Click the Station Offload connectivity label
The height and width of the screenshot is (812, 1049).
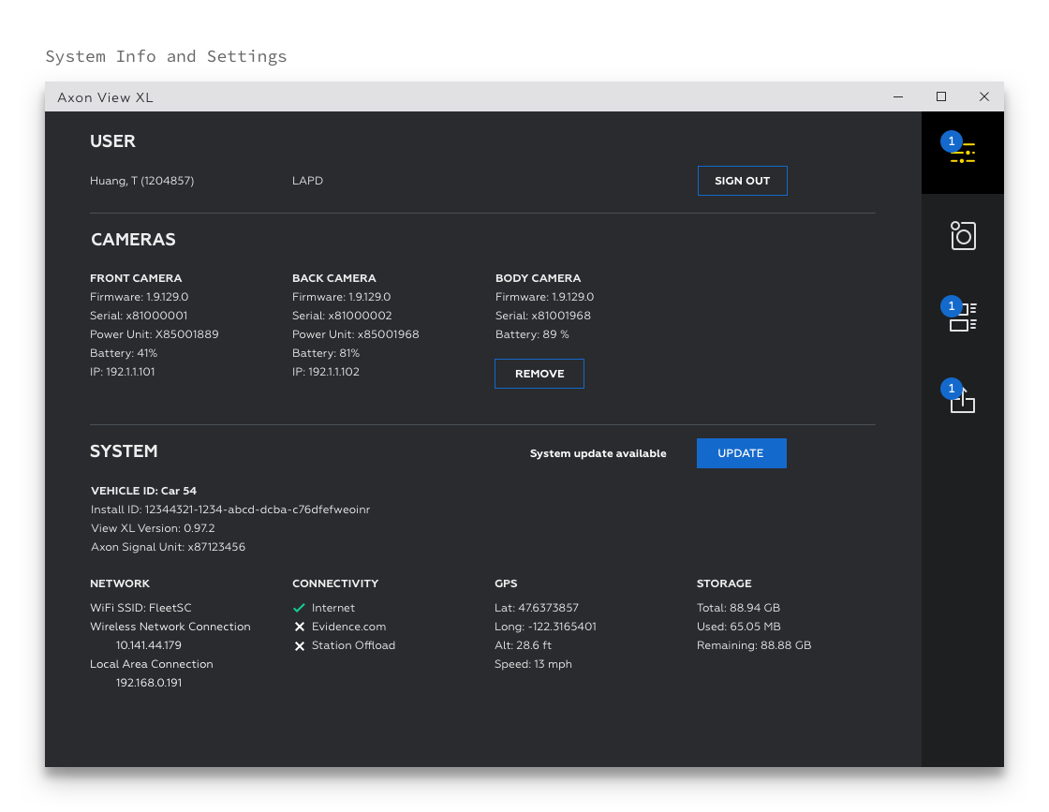coord(353,645)
